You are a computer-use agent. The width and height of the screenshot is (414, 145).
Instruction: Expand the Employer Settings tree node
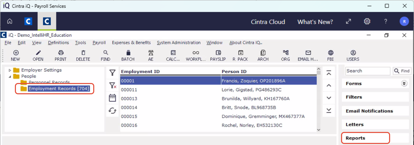point(10,70)
